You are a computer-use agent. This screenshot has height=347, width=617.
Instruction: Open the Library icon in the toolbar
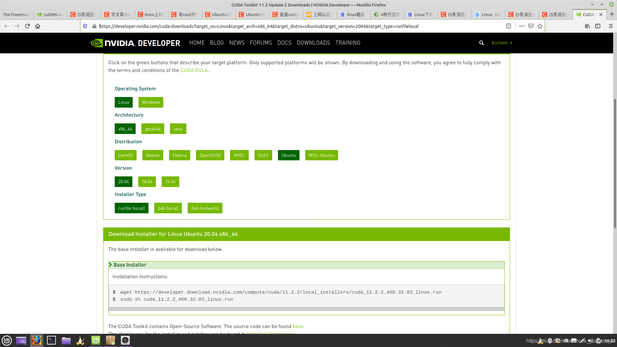coord(587,26)
